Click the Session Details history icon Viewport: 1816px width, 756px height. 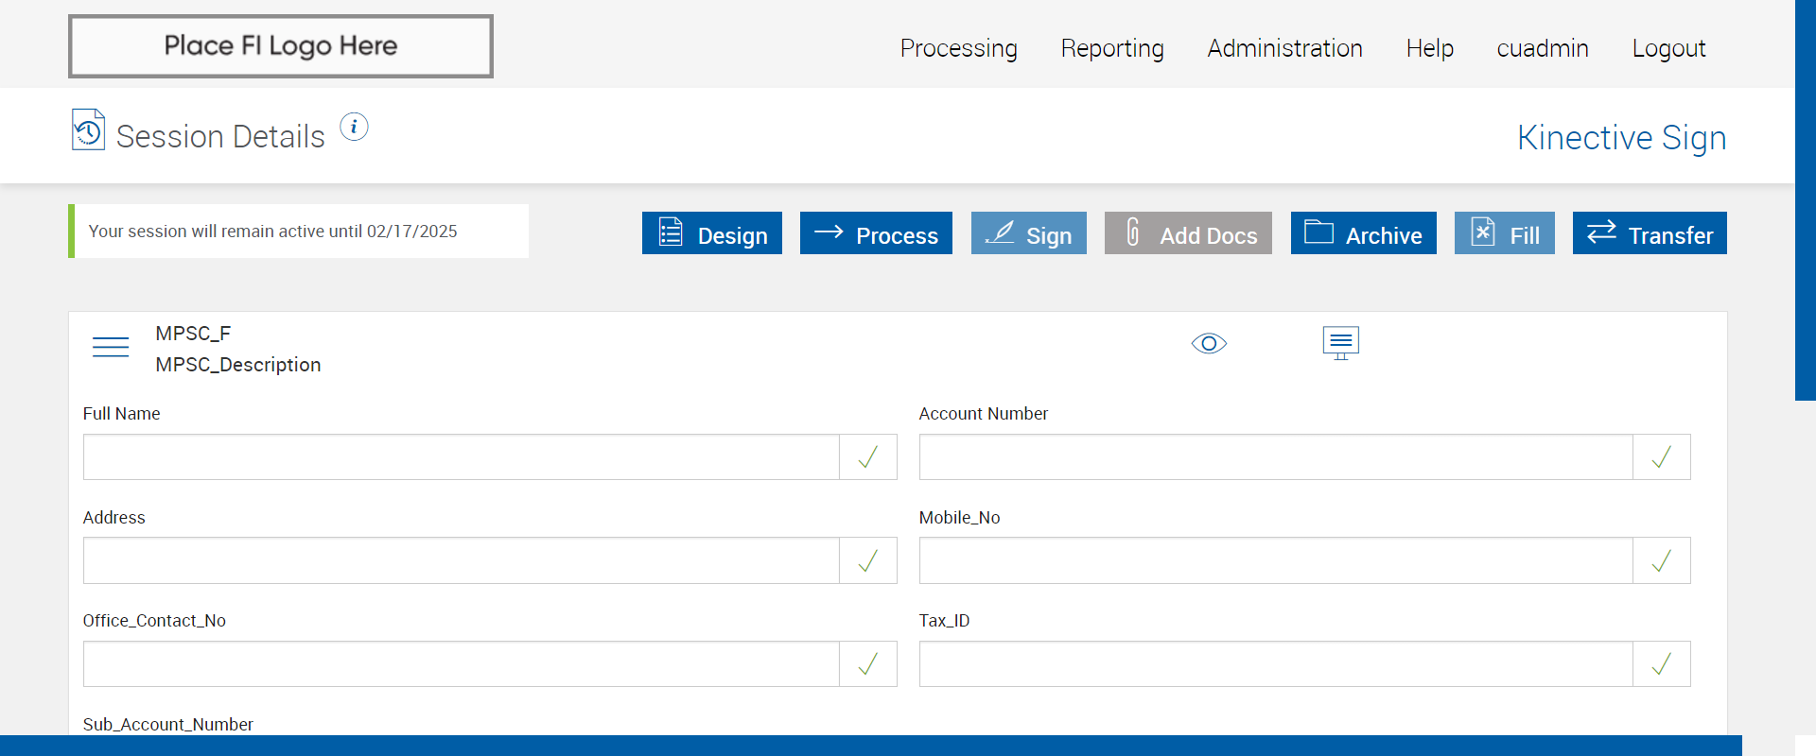pos(88,130)
